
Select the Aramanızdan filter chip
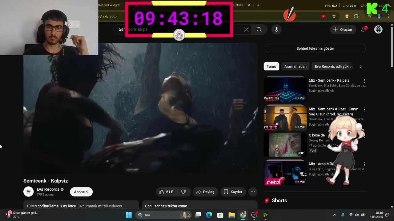(295, 67)
